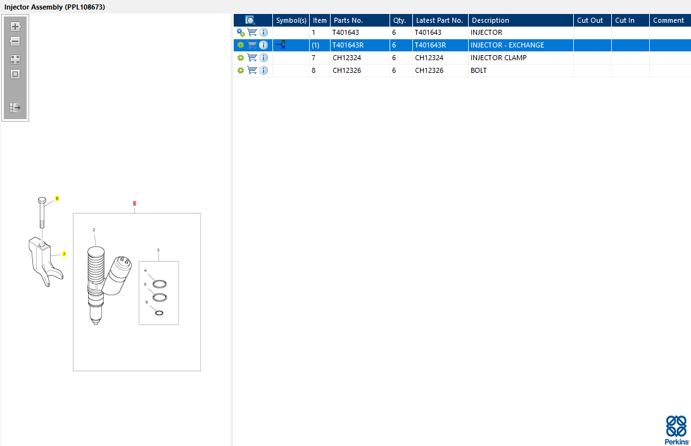691x446 pixels.
Task: Add CH12326 BOLT to cart
Action: point(252,70)
